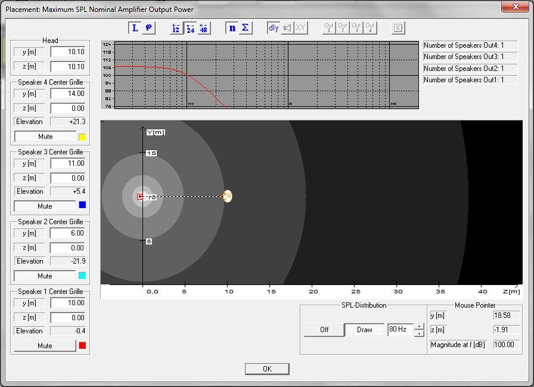
Task: Mute Speaker 1 Center Grille
Action: pyautogui.click(x=45, y=345)
